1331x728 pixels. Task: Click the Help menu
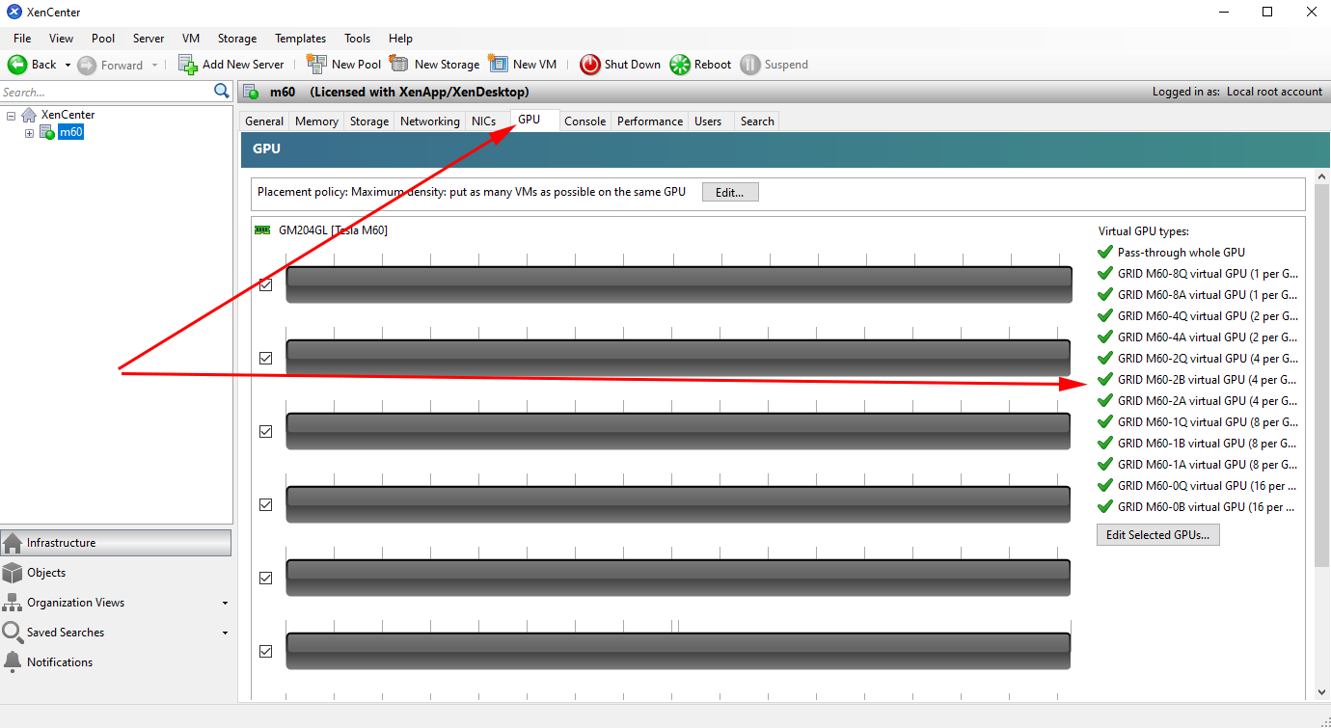[400, 39]
